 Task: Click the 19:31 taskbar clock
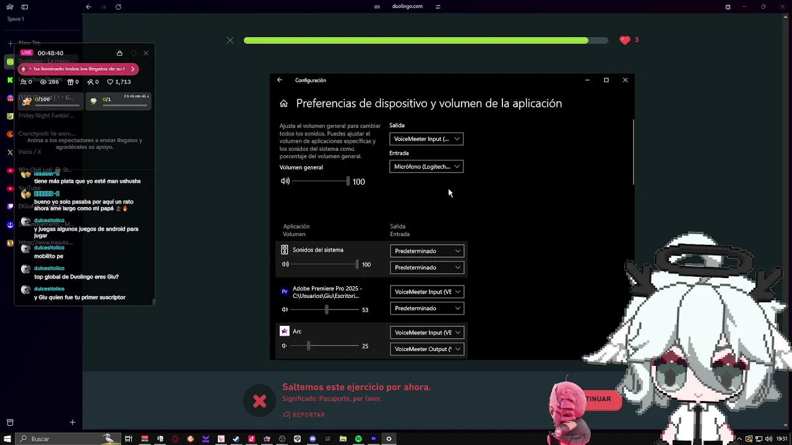click(781, 439)
